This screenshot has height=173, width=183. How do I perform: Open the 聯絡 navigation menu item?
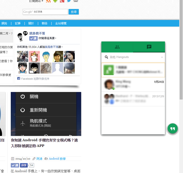45,23
